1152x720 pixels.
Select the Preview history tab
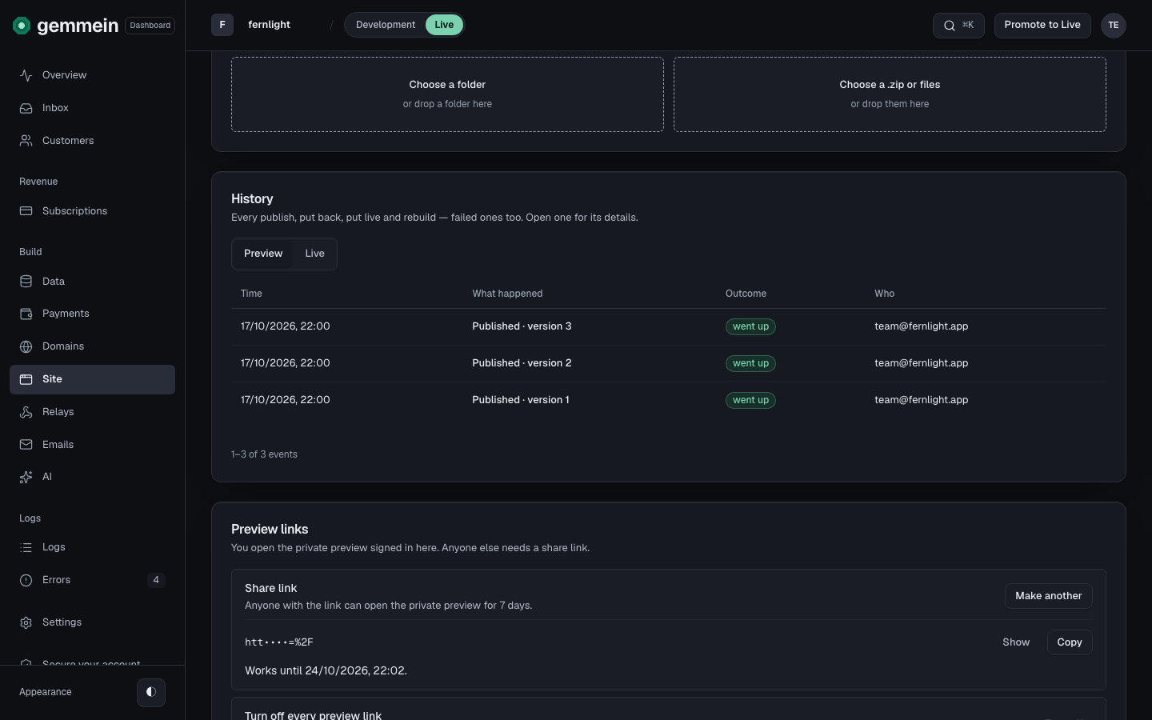pos(263,254)
